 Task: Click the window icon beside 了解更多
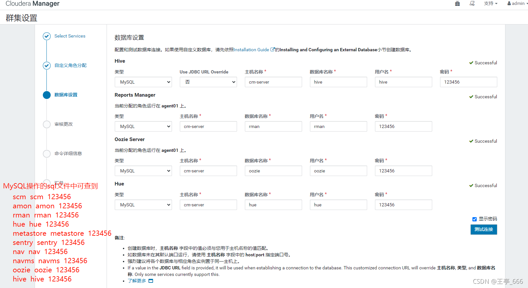[151, 281]
